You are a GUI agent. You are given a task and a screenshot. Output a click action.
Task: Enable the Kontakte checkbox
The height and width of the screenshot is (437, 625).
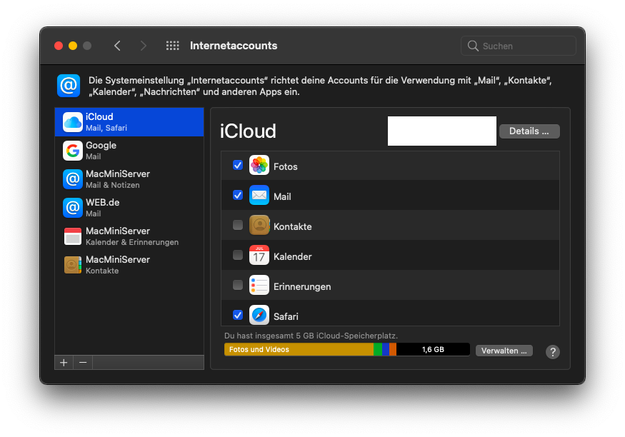tap(238, 226)
